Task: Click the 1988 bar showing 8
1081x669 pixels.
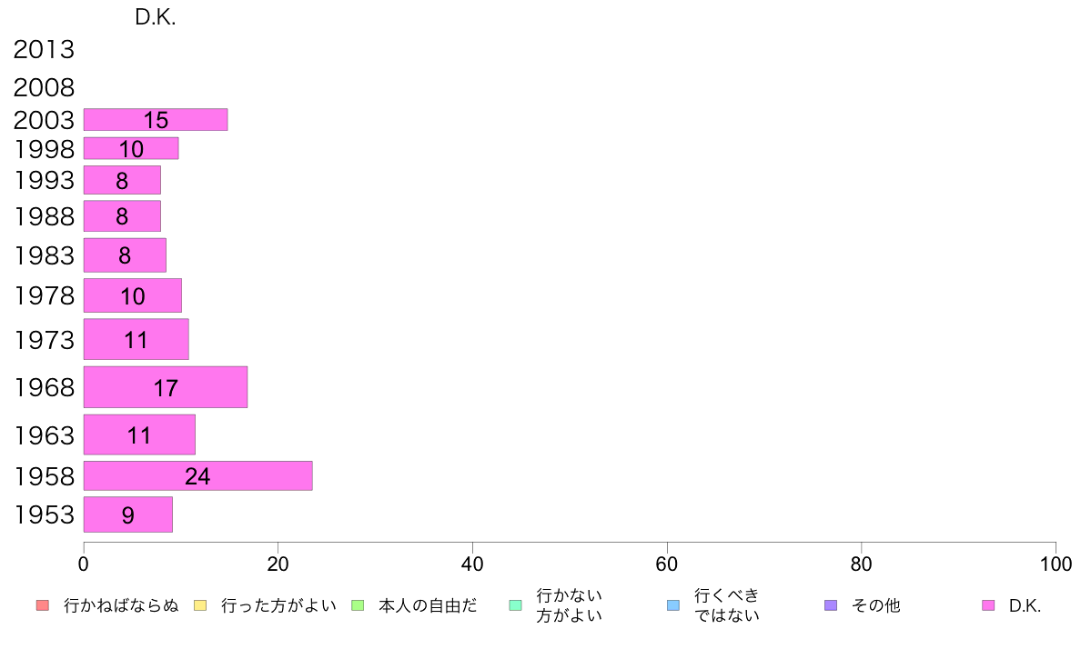Action: coord(122,216)
